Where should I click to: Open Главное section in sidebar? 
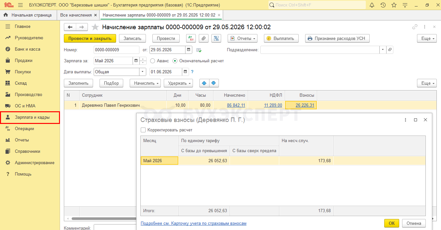[30, 27]
